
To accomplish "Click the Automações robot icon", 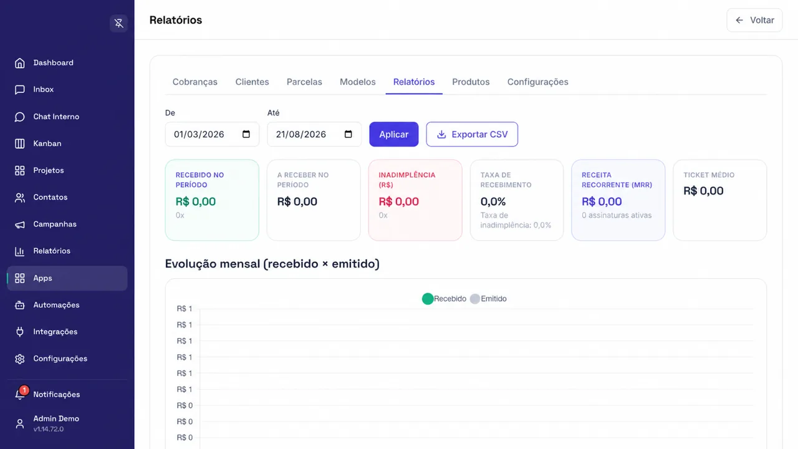I will (x=20, y=305).
